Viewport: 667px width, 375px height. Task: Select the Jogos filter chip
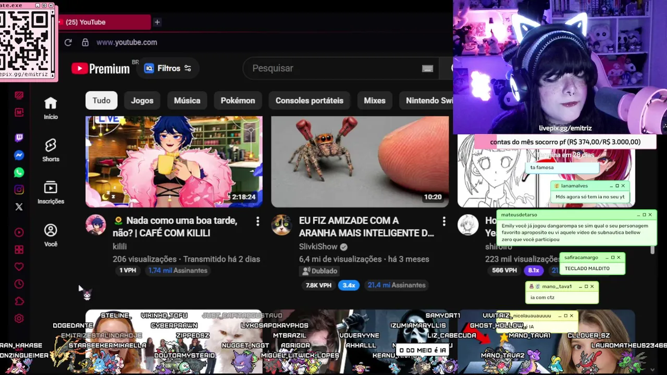[x=142, y=101]
